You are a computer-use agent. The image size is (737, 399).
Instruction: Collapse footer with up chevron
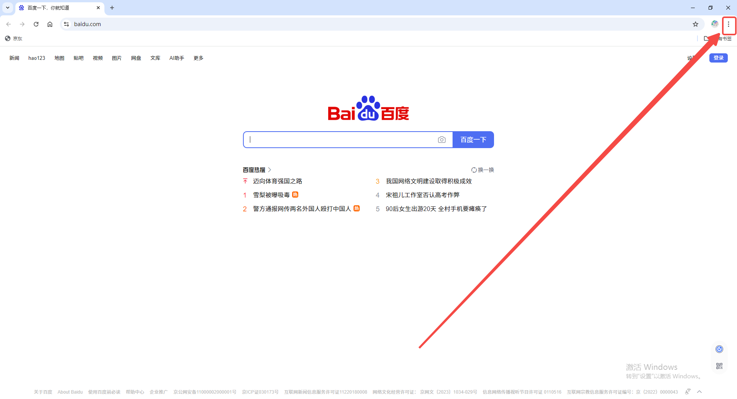[x=699, y=392]
